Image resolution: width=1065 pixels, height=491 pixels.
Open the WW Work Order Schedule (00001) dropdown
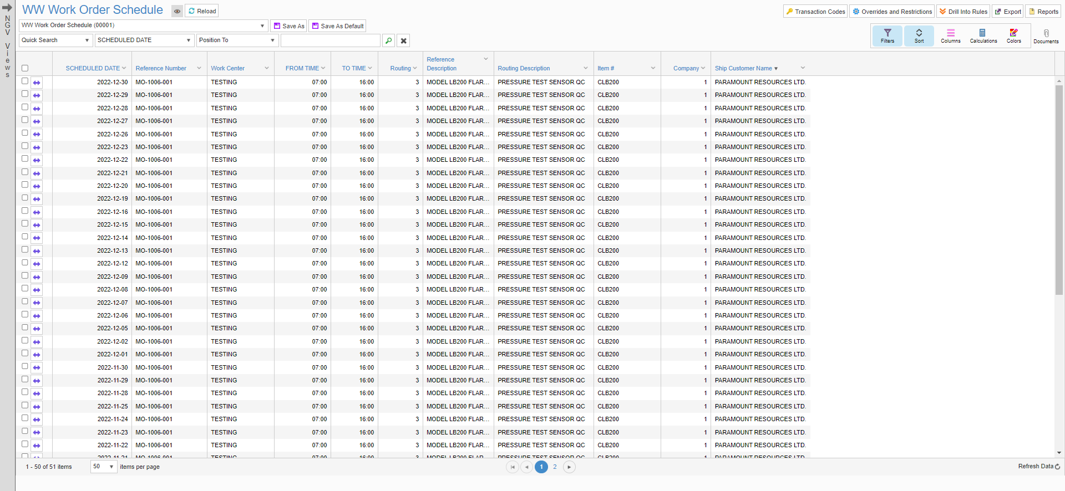tap(144, 25)
